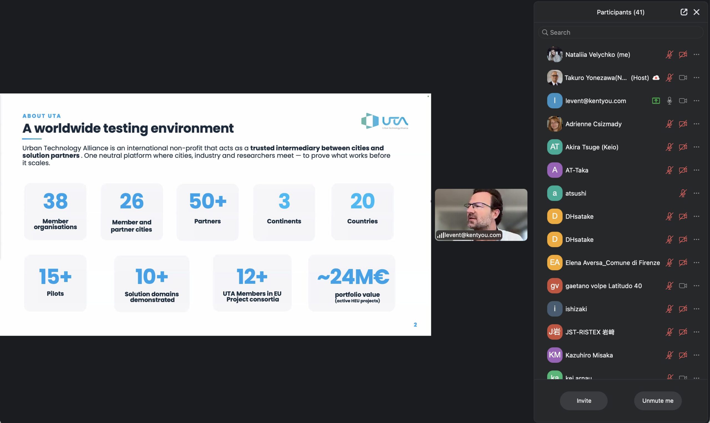710x423 pixels.
Task: Click the JST-RISTEX avatar
Action: point(554,332)
